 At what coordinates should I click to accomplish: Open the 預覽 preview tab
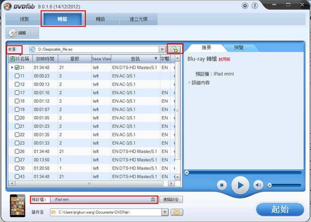click(239, 48)
